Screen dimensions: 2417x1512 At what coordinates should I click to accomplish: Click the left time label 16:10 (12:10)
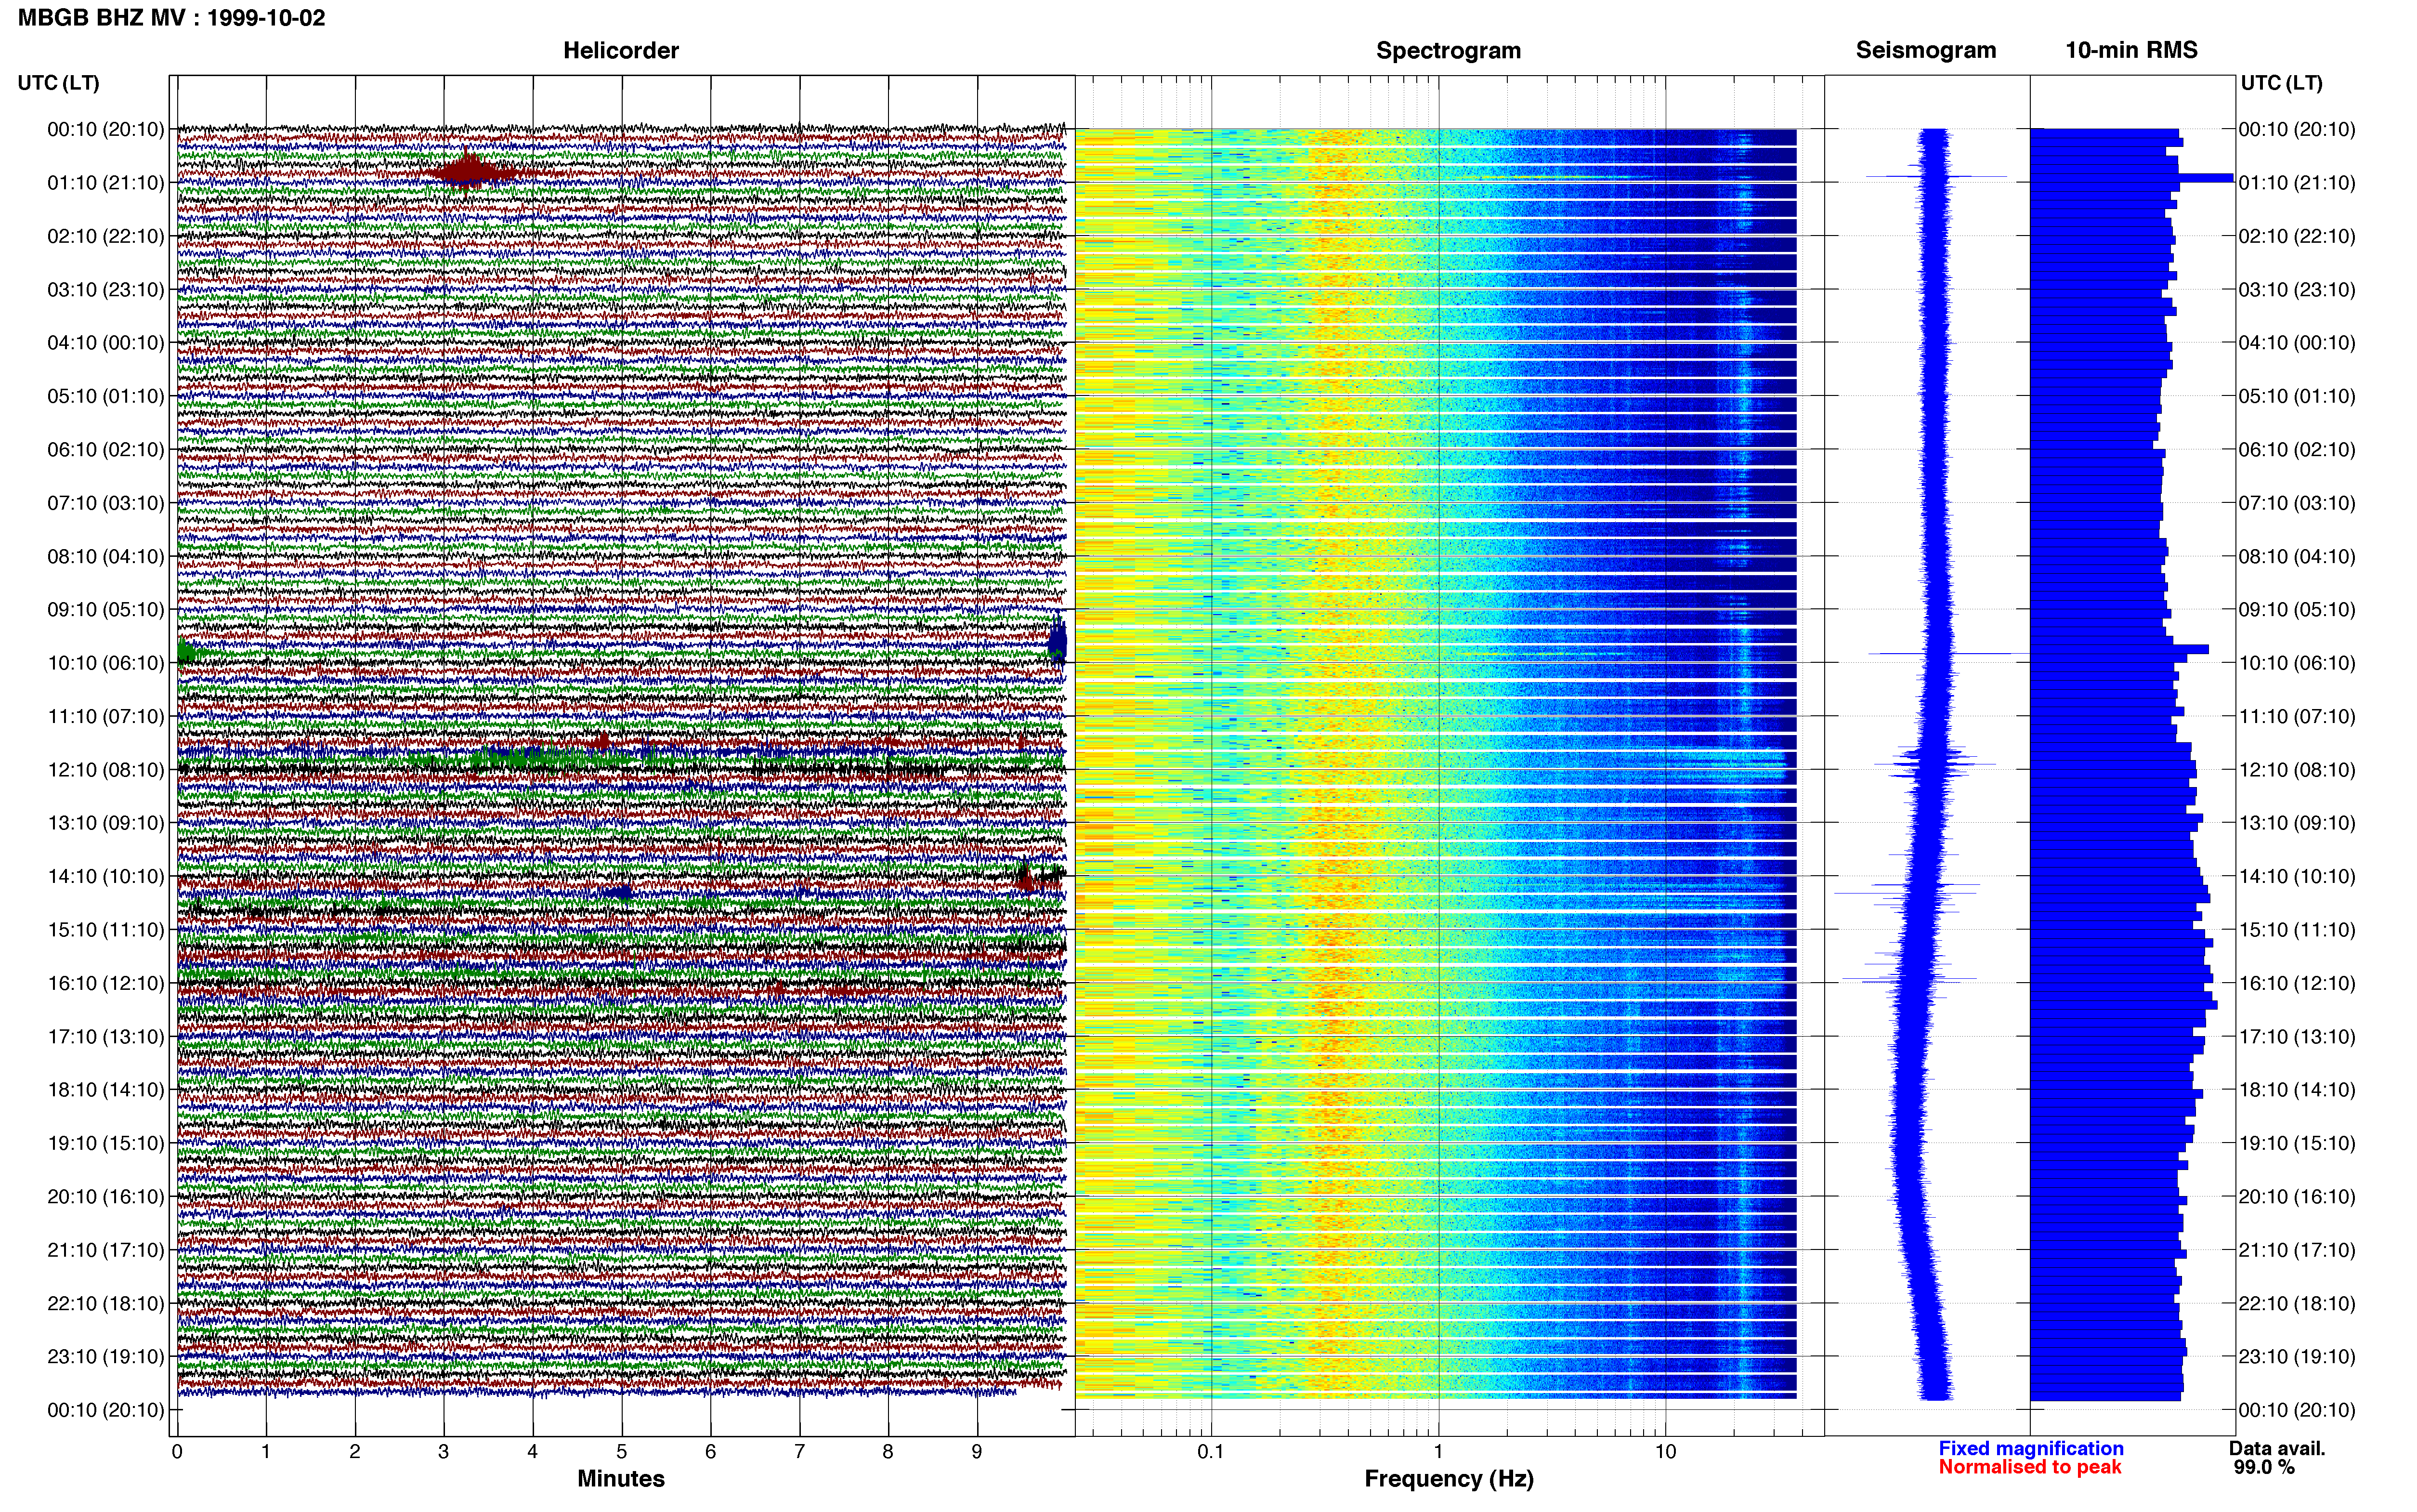(x=106, y=983)
